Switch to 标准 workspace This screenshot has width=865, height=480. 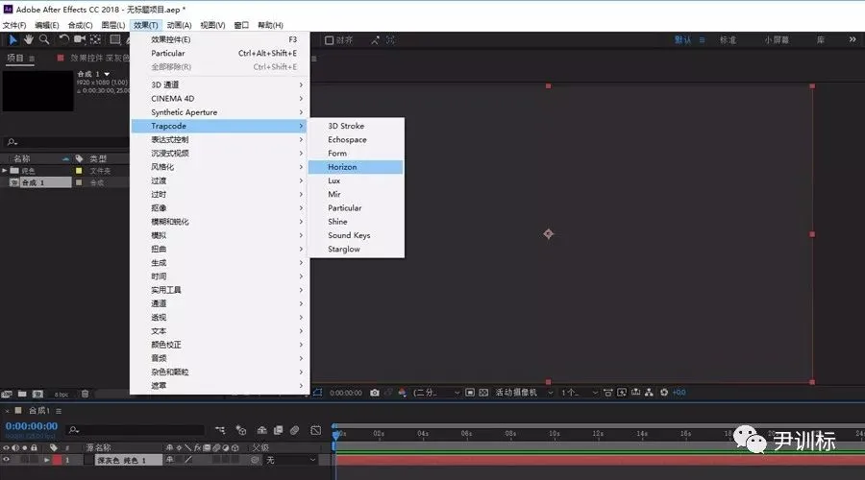(728, 39)
